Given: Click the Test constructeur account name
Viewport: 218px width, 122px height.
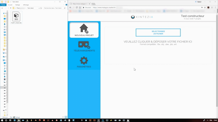Looking at the screenshot, I should pos(192,16).
